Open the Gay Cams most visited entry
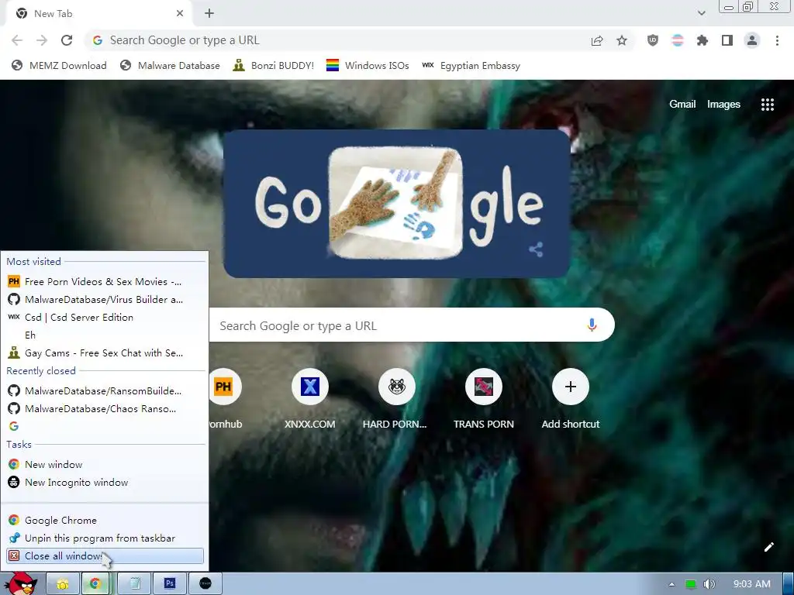 click(x=105, y=353)
